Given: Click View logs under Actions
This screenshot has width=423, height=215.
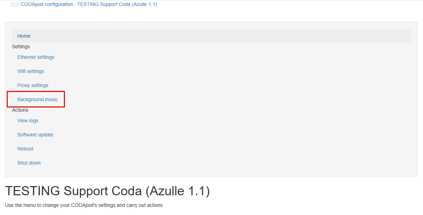Looking at the screenshot, I should [x=28, y=121].
